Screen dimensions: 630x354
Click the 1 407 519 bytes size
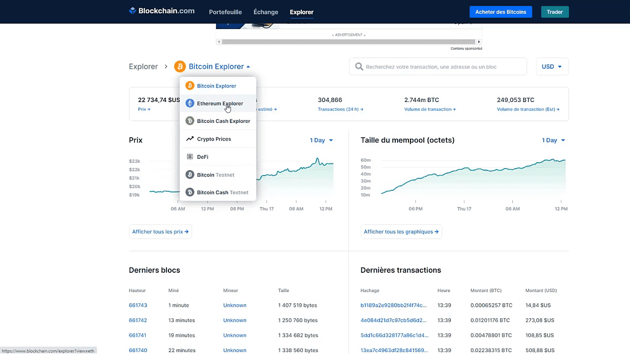[298, 305]
